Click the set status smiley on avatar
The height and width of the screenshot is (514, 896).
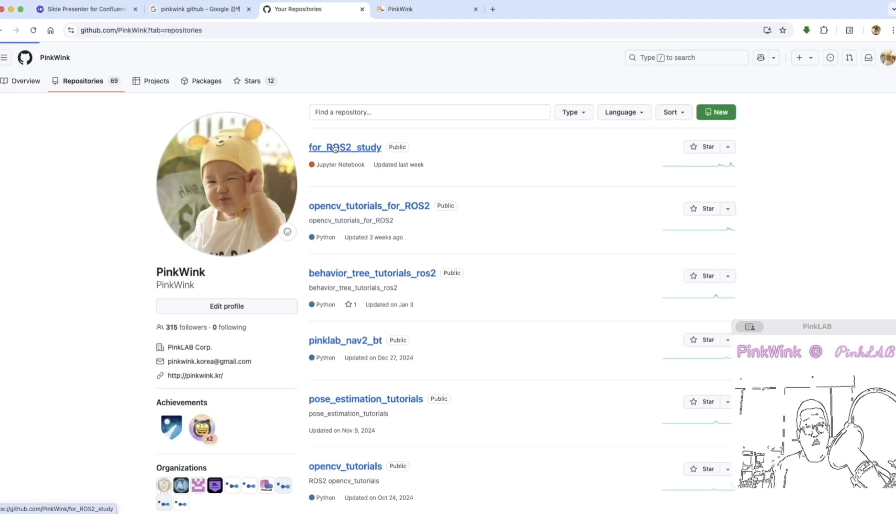click(x=287, y=232)
